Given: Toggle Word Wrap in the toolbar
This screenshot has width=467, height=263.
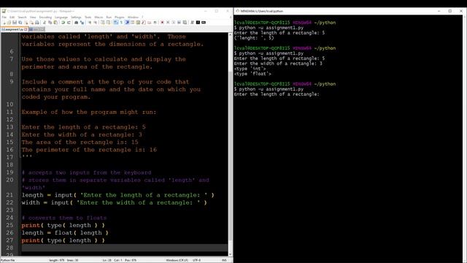Looking at the screenshot, I should 115,23.
